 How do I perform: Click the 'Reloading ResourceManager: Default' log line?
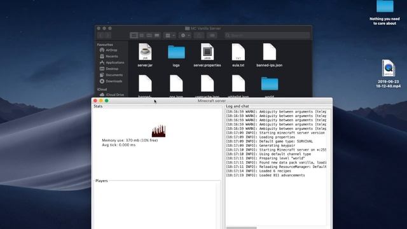tap(276, 167)
